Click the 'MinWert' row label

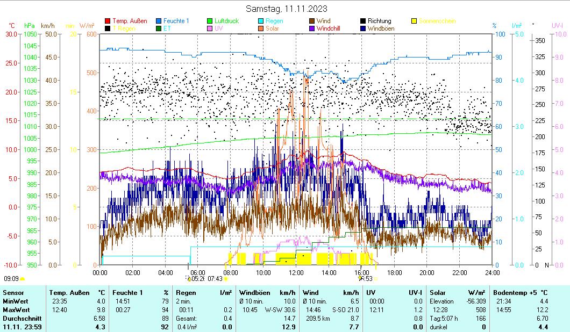[x=15, y=301]
